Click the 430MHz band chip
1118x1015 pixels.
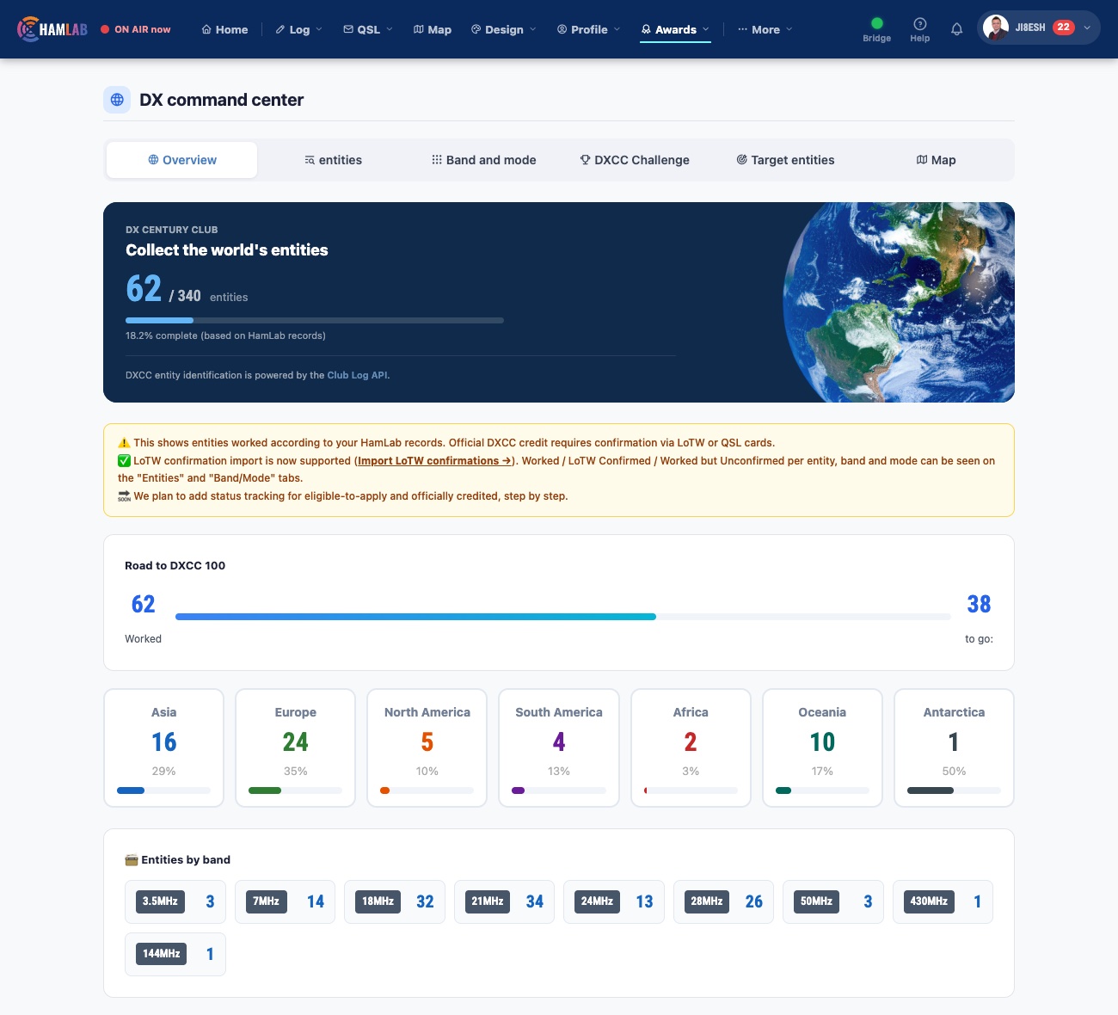pos(943,901)
